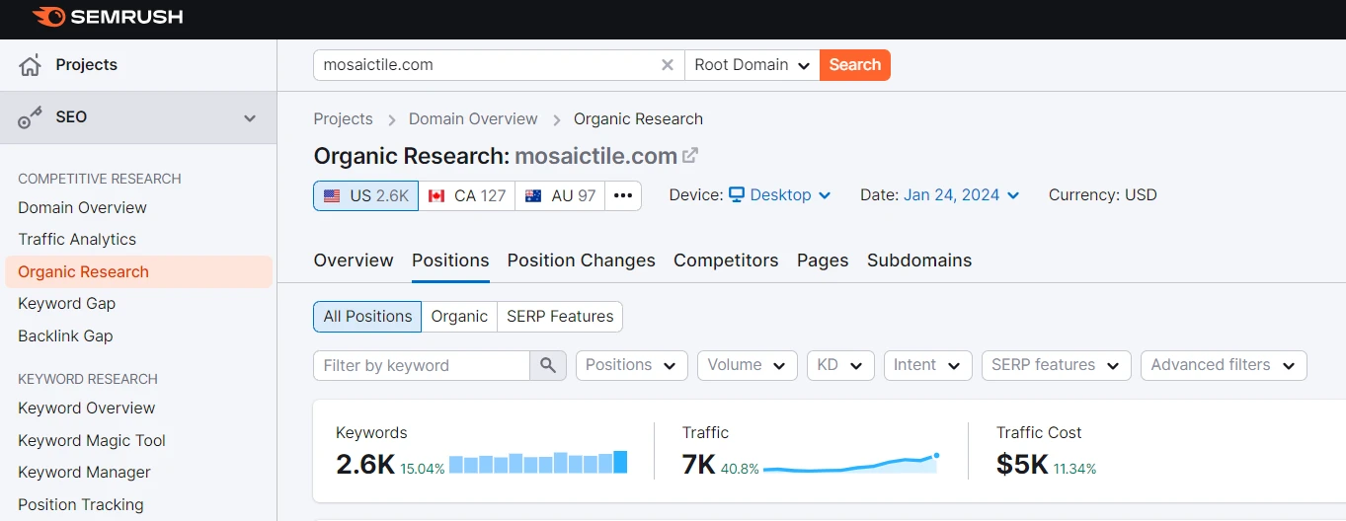Open the more databases (three dots) button

623,195
